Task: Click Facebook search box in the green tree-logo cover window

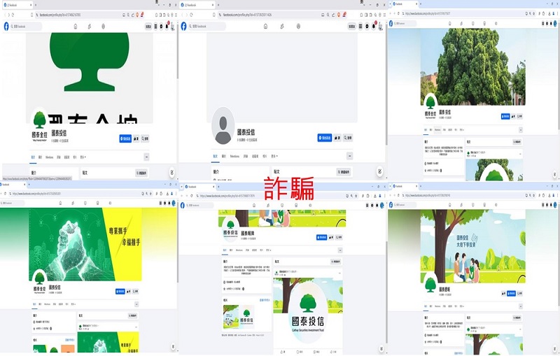Action: click(x=26, y=27)
